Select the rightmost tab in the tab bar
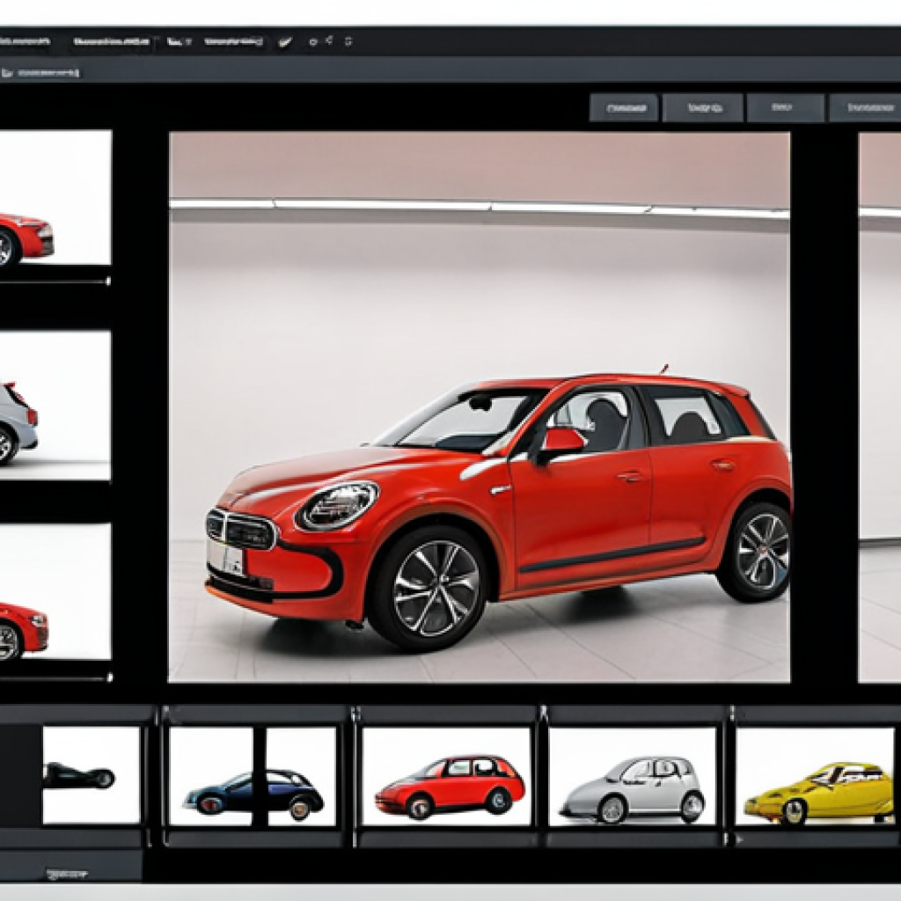 click(867, 107)
